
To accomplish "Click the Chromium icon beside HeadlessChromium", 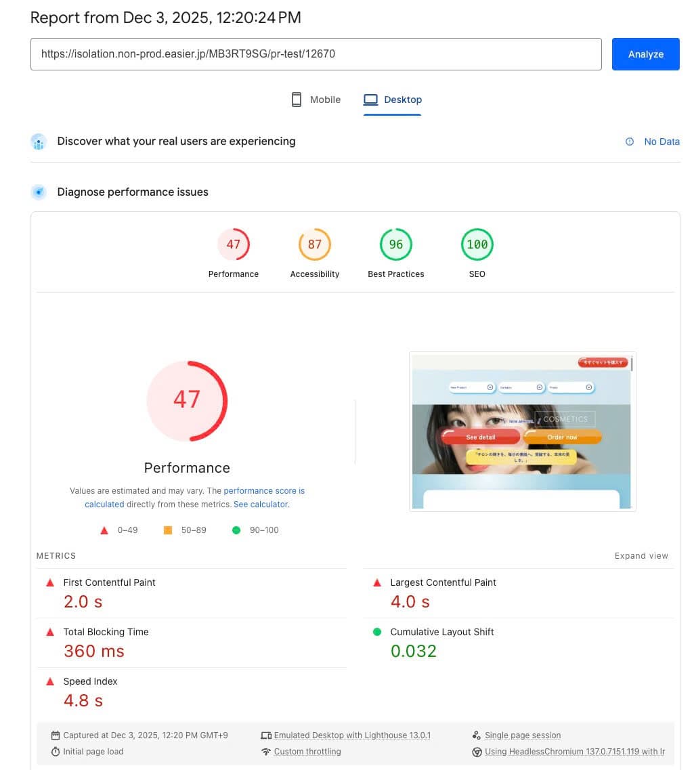I will coord(478,751).
